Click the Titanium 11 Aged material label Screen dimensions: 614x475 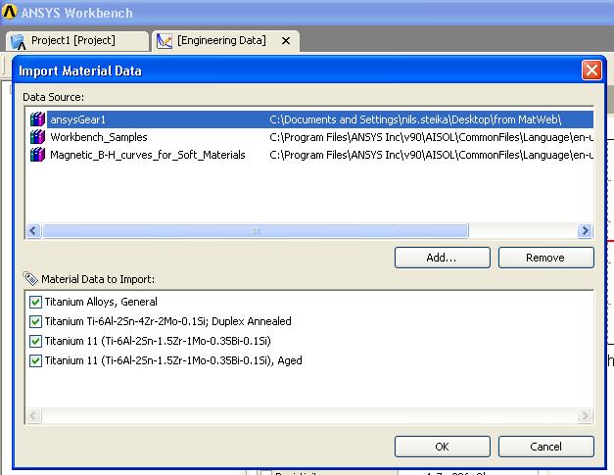[173, 360]
